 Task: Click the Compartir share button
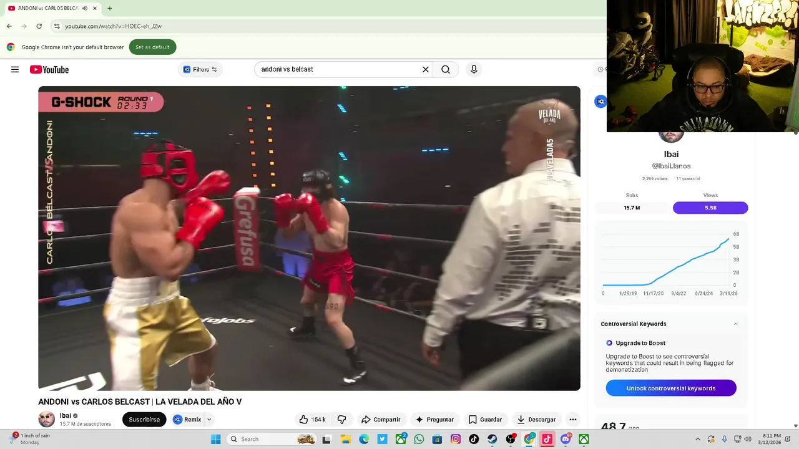pos(381,420)
